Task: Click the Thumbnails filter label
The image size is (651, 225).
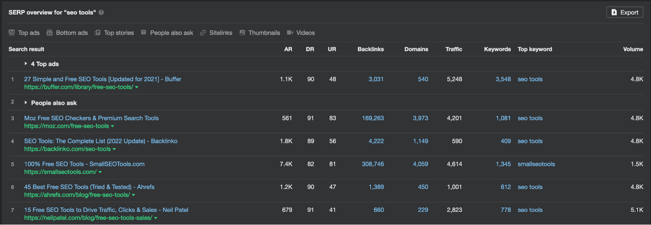Action: (264, 33)
